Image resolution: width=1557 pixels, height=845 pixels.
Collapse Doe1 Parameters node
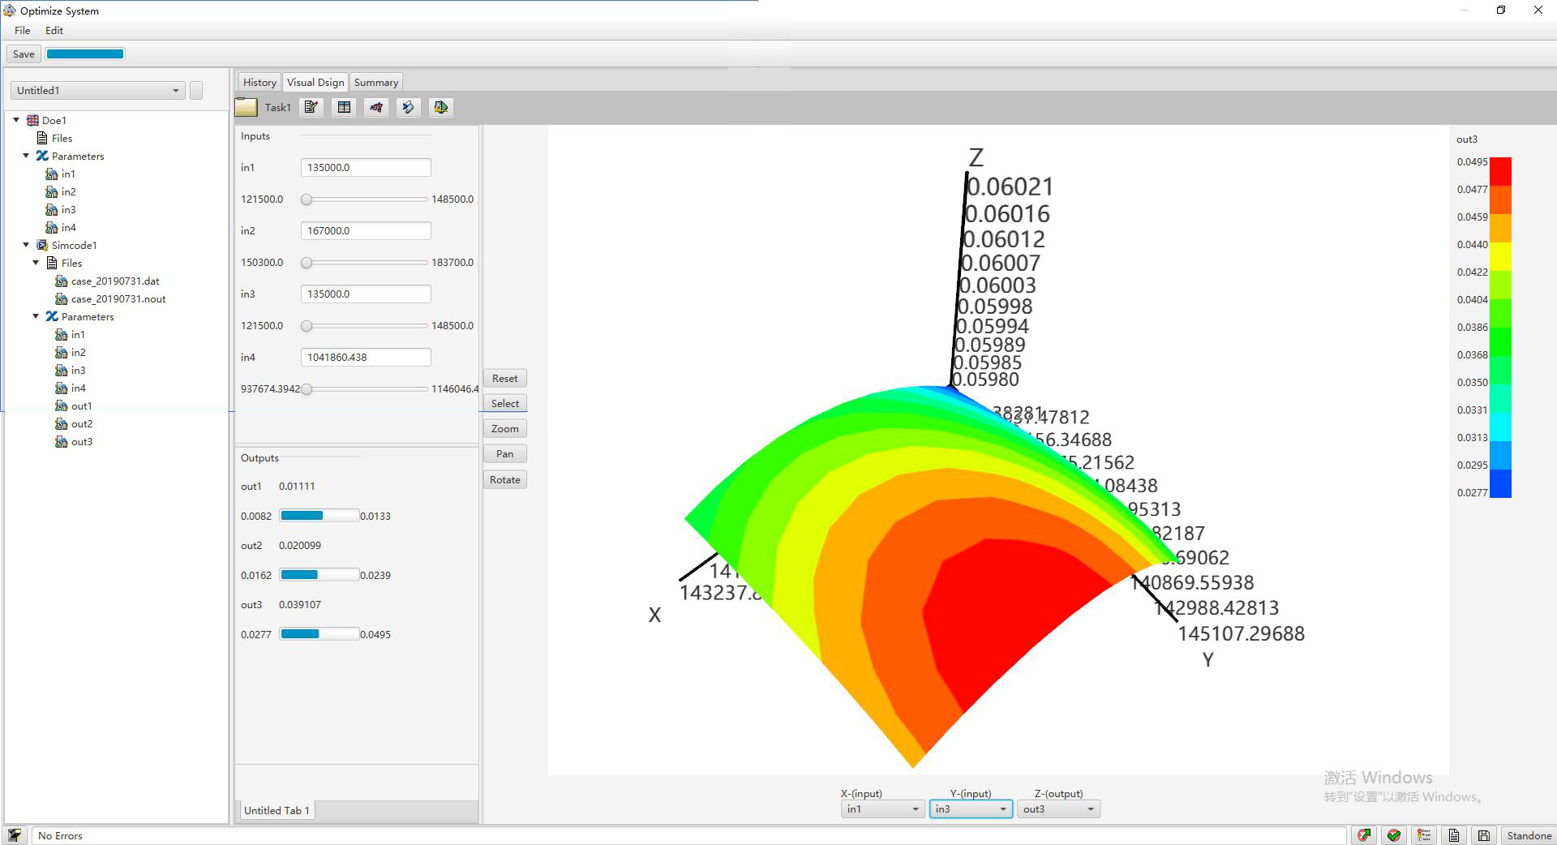click(x=26, y=155)
